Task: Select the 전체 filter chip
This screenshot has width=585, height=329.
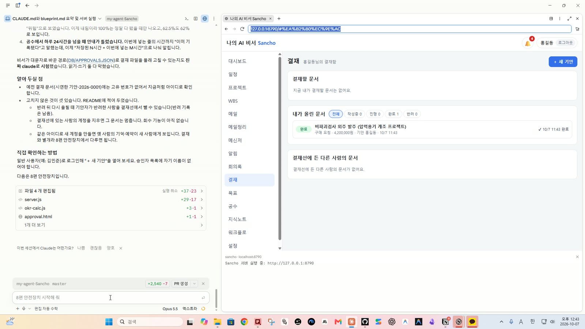Action: [336, 114]
